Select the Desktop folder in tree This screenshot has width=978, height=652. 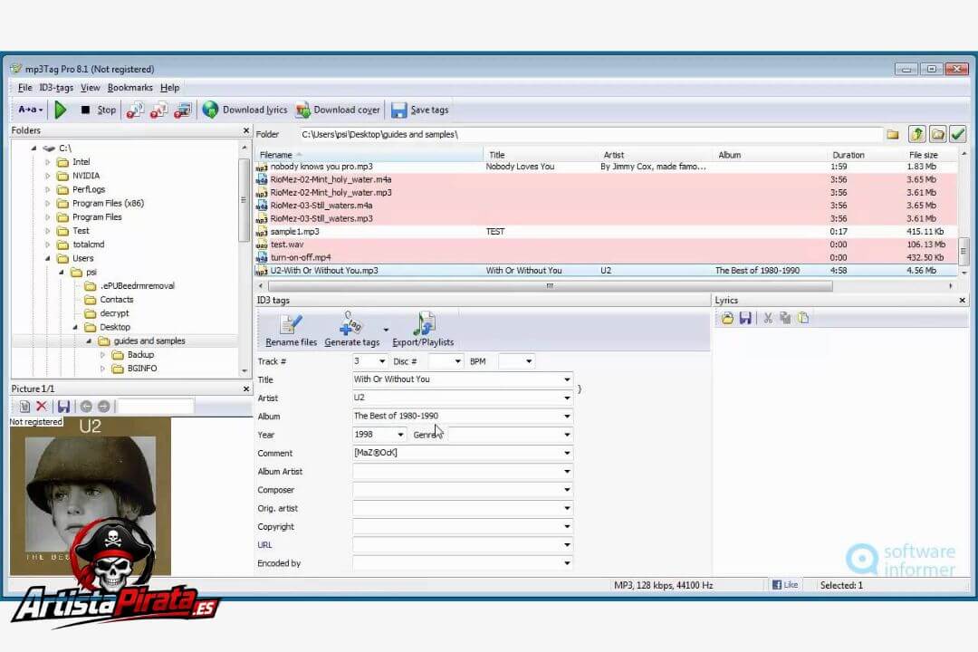(115, 327)
